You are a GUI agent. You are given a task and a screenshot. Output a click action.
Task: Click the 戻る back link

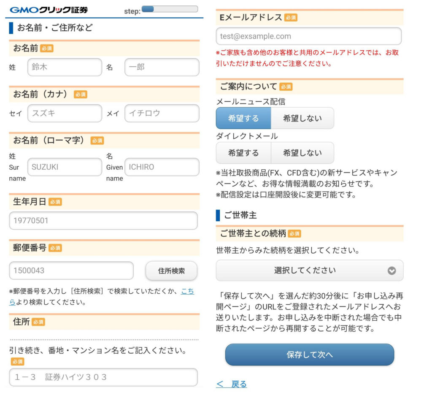232,384
